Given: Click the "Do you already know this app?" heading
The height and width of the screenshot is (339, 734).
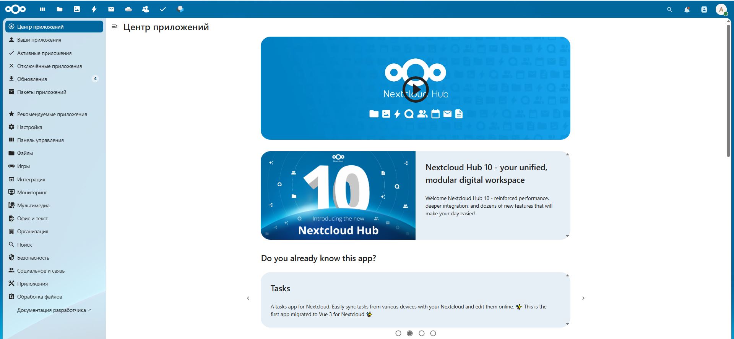Looking at the screenshot, I should point(318,258).
